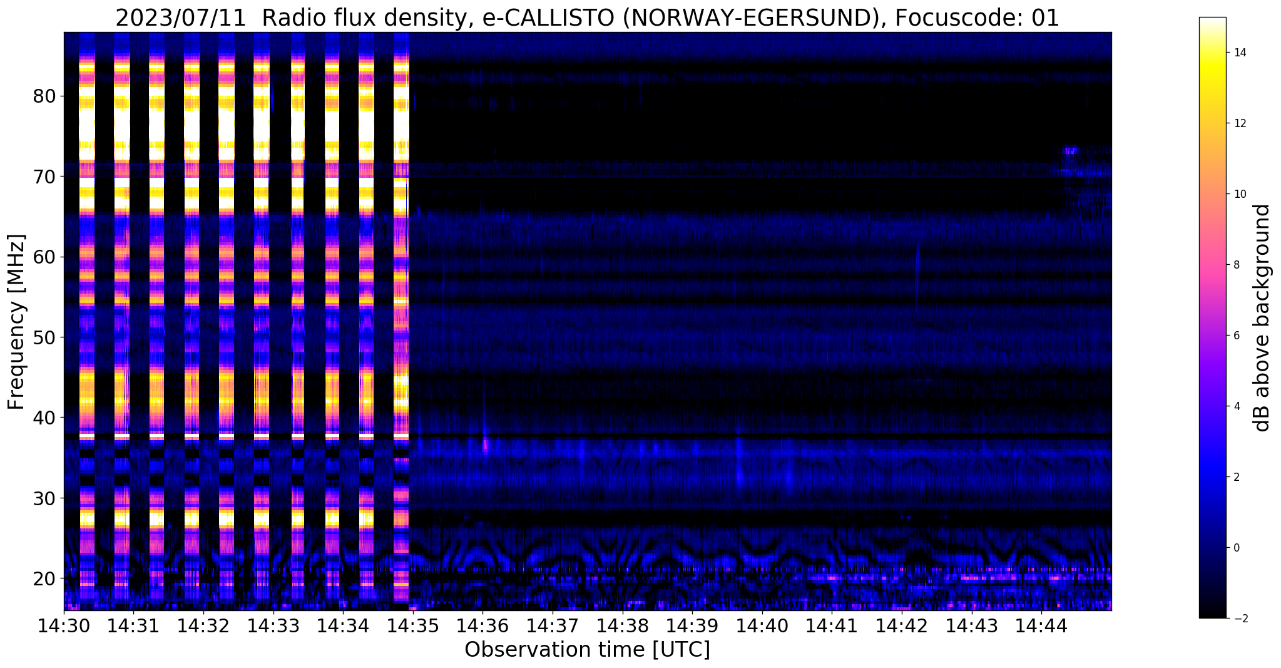Click the 14:43 time tick label
This screenshot has width=1281, height=668.
971,625
